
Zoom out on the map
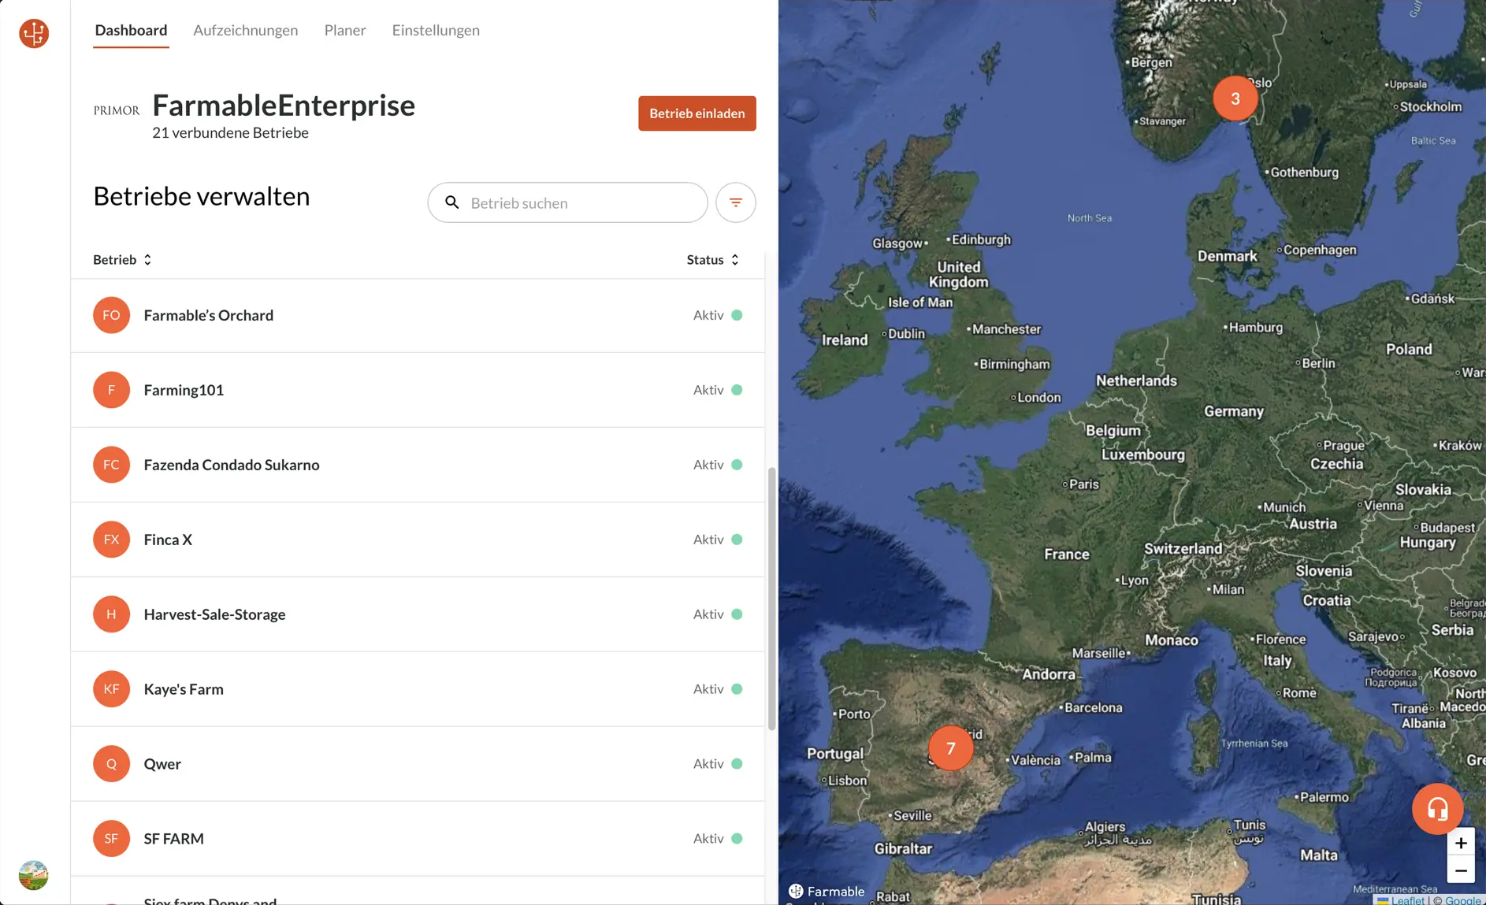1460,870
